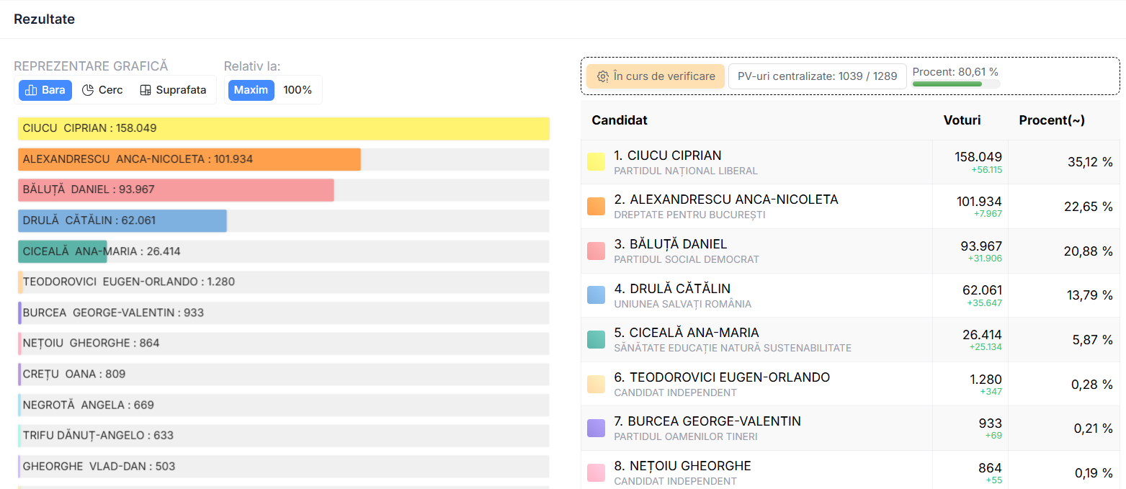
Task: Click the Procent progress bar
Action: [x=955, y=84]
